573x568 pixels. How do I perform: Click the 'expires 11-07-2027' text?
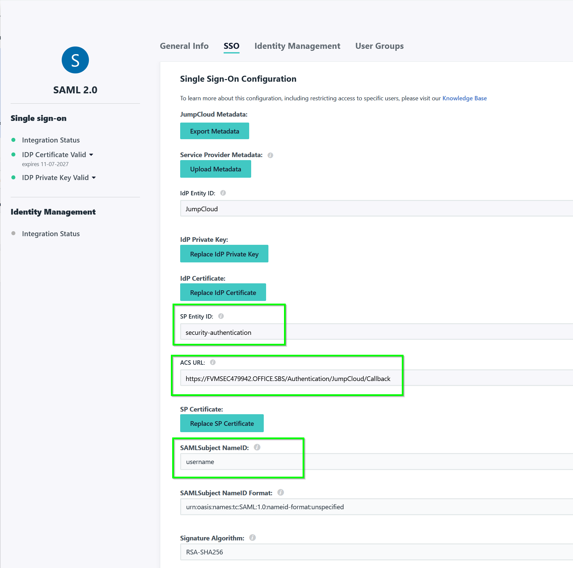pos(45,164)
